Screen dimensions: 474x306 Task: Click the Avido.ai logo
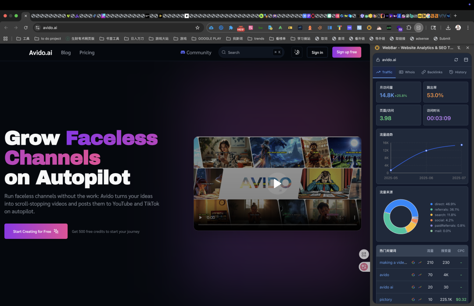point(40,53)
